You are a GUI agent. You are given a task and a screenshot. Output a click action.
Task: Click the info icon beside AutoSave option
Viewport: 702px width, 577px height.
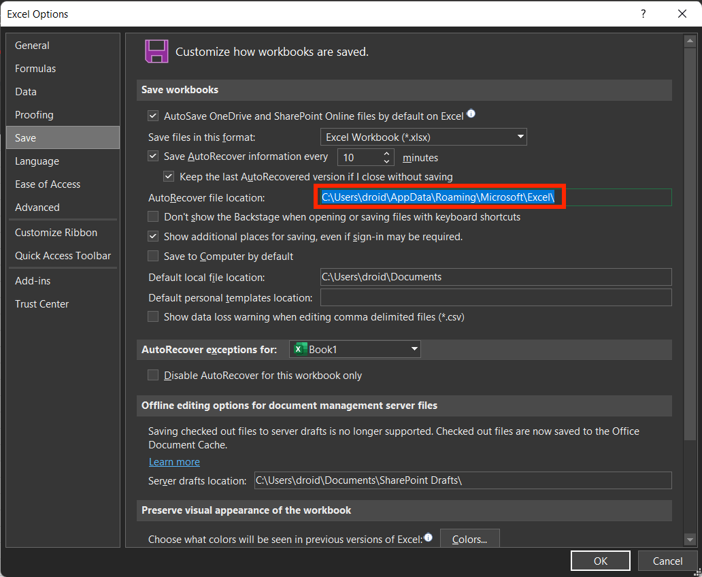[x=471, y=114]
